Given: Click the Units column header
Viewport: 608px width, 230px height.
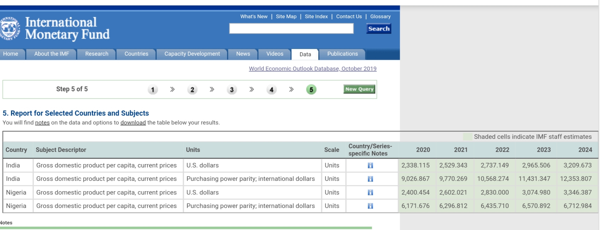Looking at the screenshot, I should 193,150.
